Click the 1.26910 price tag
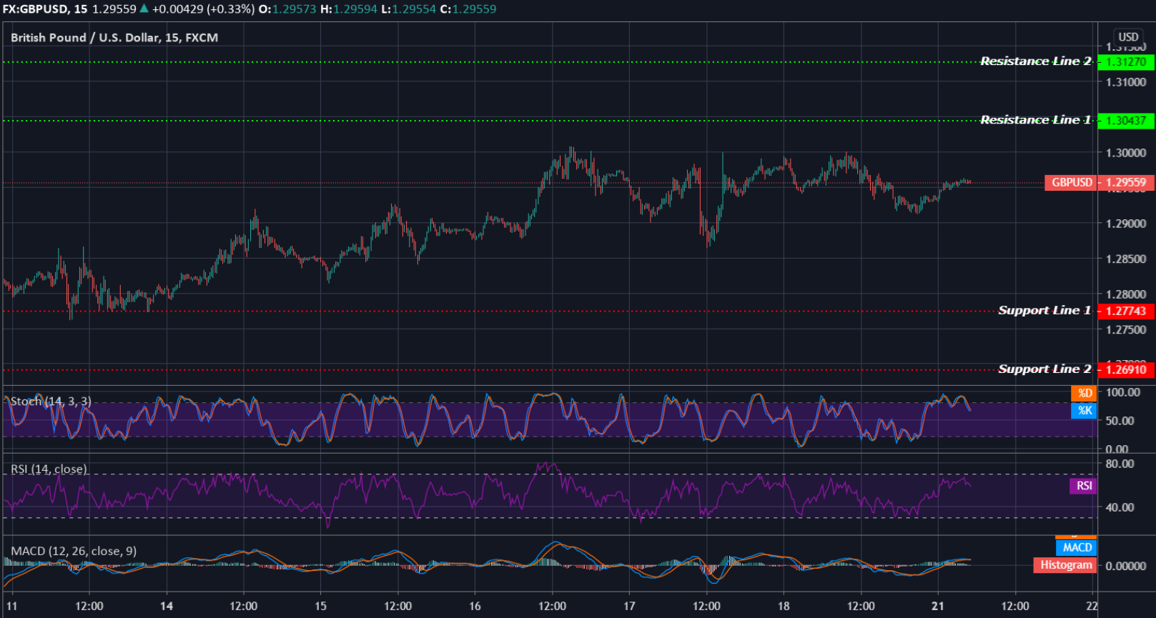1156x618 pixels. [x=1126, y=369]
